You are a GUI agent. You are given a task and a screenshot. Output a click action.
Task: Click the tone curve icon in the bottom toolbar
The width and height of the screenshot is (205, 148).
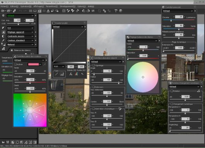pos(17,142)
